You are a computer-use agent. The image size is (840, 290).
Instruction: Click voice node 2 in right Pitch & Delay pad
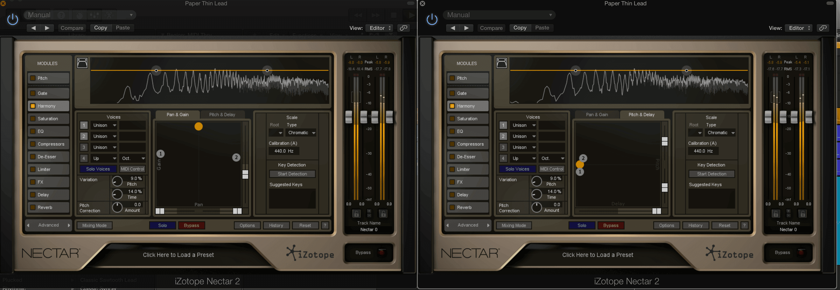coord(583,158)
